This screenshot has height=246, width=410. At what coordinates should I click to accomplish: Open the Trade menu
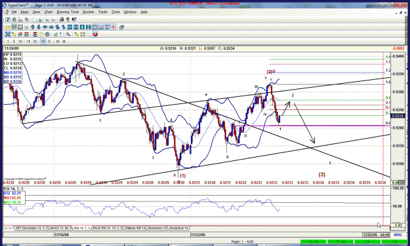[103, 12]
